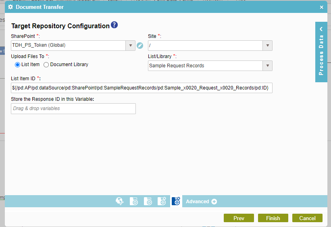The width and height of the screenshot is (331, 227).
Task: Click the Finish button
Action: point(273,218)
